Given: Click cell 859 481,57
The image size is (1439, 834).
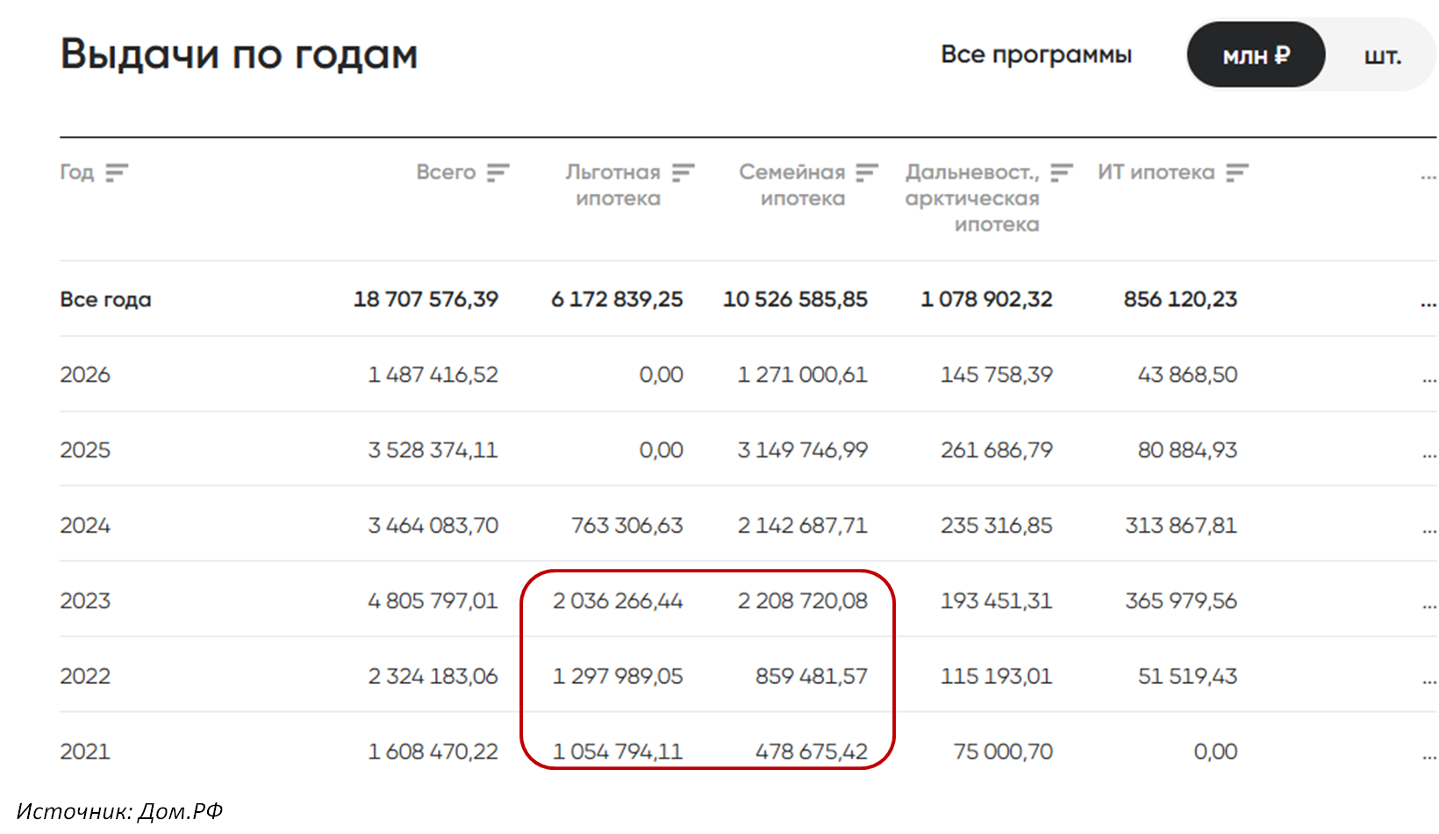Looking at the screenshot, I should [812, 677].
